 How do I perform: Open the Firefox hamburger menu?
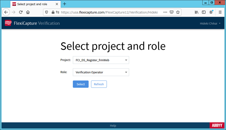point(220,12)
